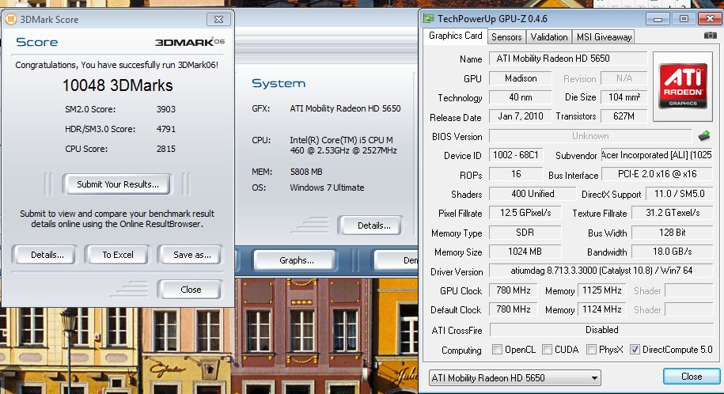Viewport: 724px width, 394px height.
Task: Tick the PhysX checkbox
Action: point(590,350)
